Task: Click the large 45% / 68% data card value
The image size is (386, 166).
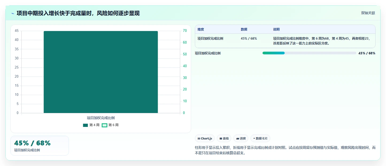Action: click(x=32, y=143)
